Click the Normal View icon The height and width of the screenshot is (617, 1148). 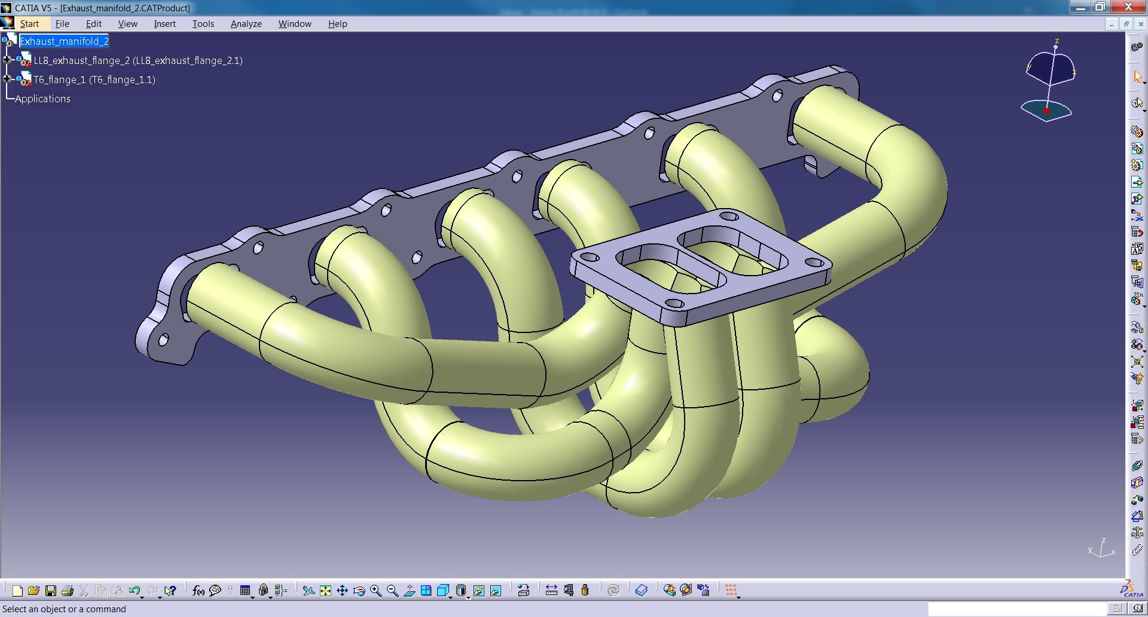click(x=410, y=591)
